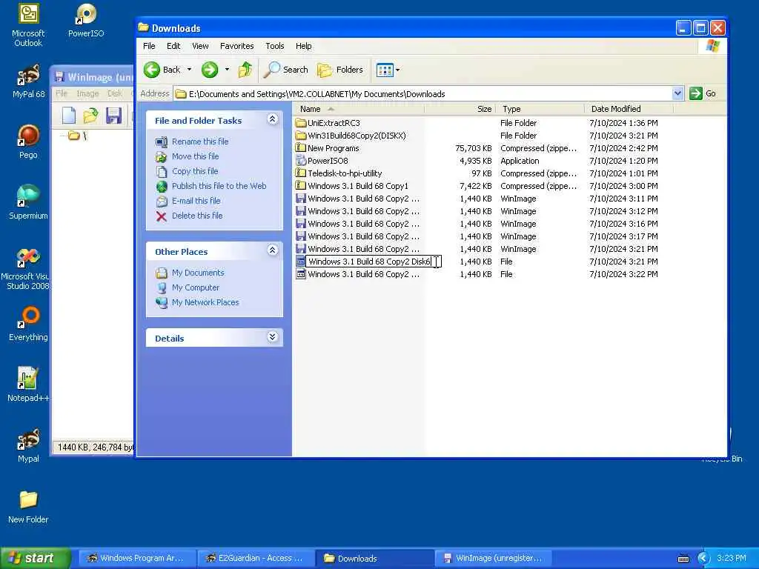Open Supermium desktop icon
Screen dimensions: 759x569
pos(28,202)
